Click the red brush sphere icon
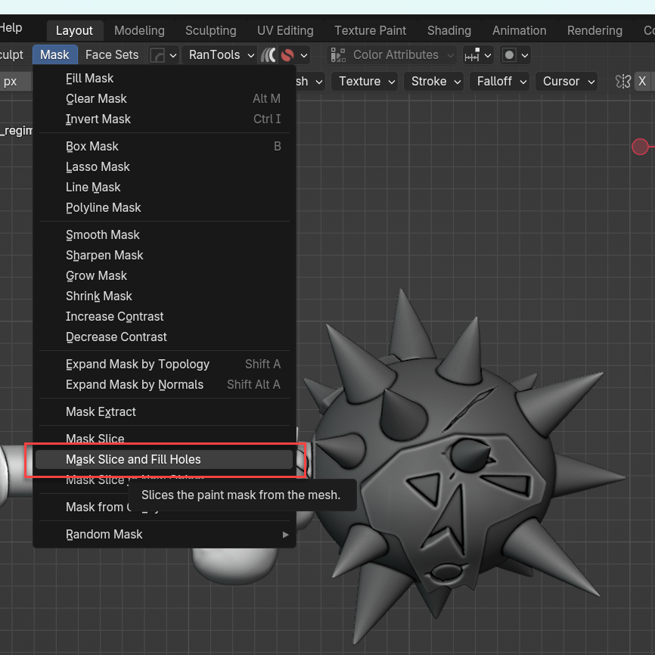The height and width of the screenshot is (655, 655). (287, 55)
